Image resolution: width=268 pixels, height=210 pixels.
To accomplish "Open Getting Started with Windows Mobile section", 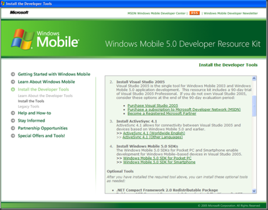I will pos(54,74).
